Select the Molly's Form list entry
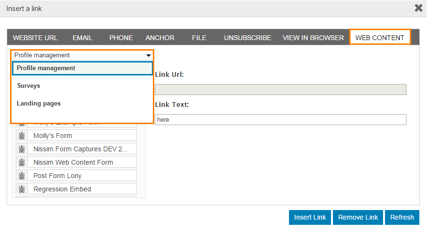 click(x=82, y=136)
